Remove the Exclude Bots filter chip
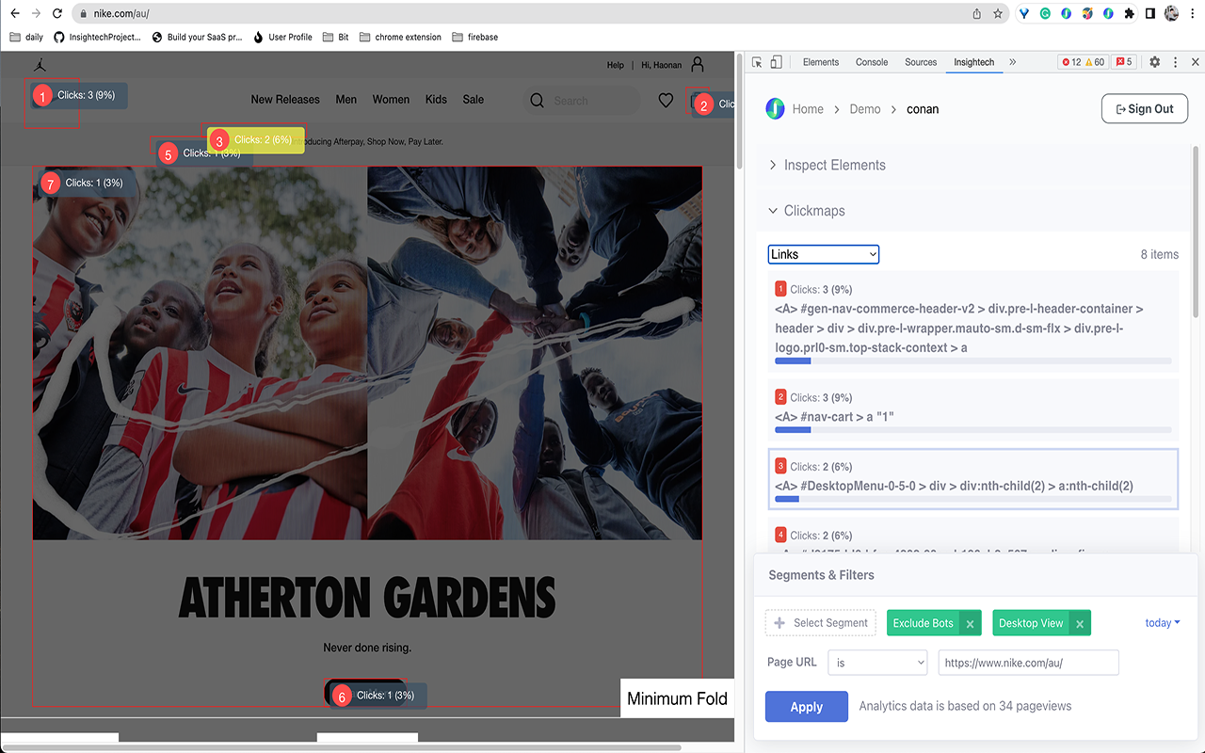This screenshot has height=753, width=1205. tap(970, 622)
